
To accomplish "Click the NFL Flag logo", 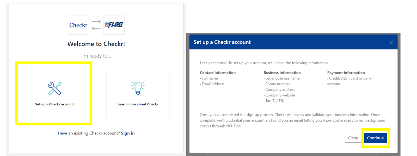I will (x=114, y=25).
